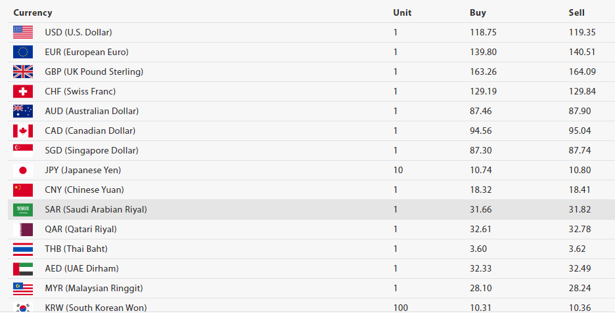Screen dimensions: 615x326
Task: Click the Sell column header
Action: coord(576,12)
